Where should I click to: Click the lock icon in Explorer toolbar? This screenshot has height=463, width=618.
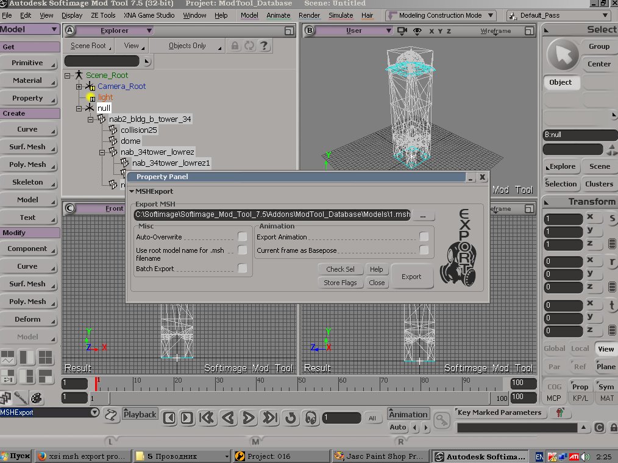235,46
